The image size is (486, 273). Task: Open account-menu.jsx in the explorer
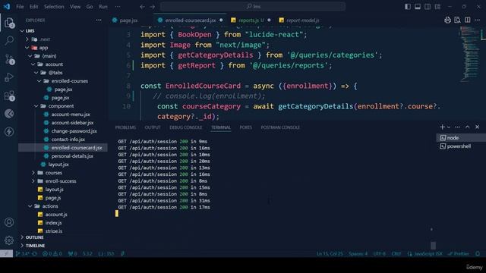pos(71,115)
